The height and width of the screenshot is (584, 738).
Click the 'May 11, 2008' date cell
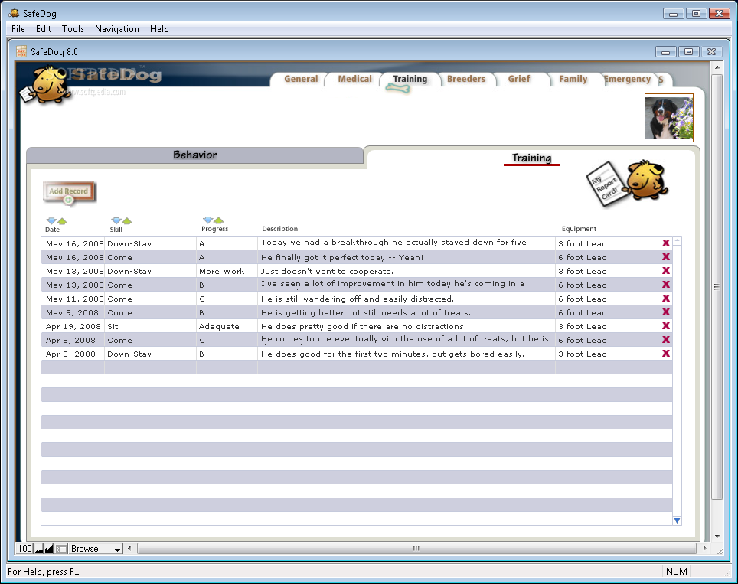tap(73, 299)
